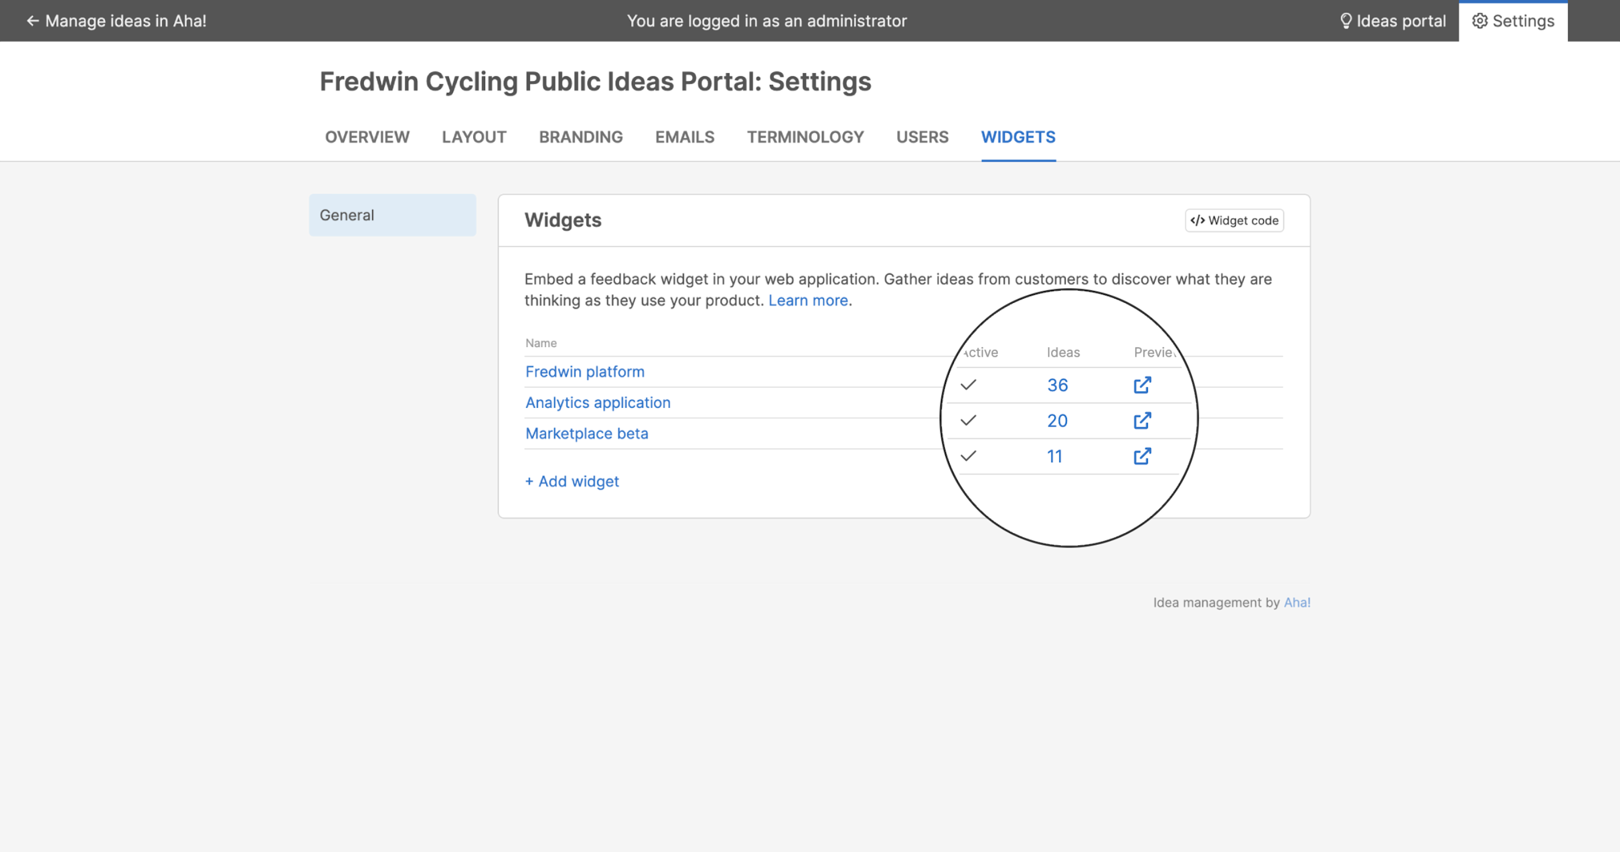Toggle active checkmark for Fredwin platform
1620x852 pixels.
click(969, 384)
